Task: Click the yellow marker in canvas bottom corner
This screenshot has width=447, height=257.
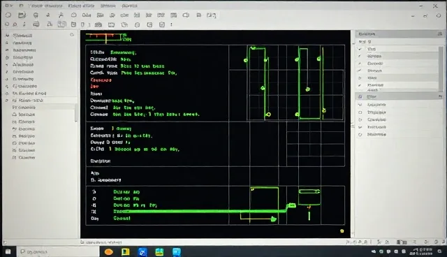Action: click(x=342, y=230)
